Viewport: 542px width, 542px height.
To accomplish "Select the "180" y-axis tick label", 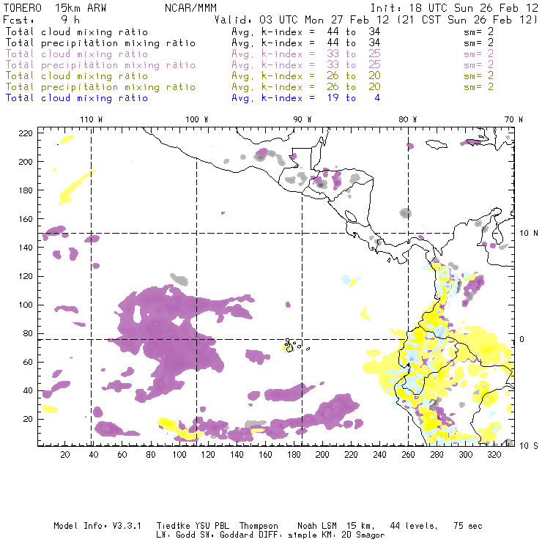I will (x=25, y=190).
